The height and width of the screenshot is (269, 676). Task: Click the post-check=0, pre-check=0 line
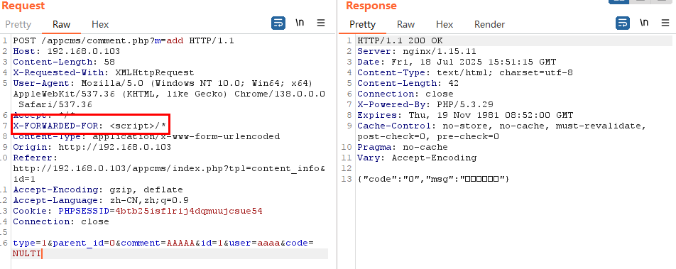(x=428, y=136)
